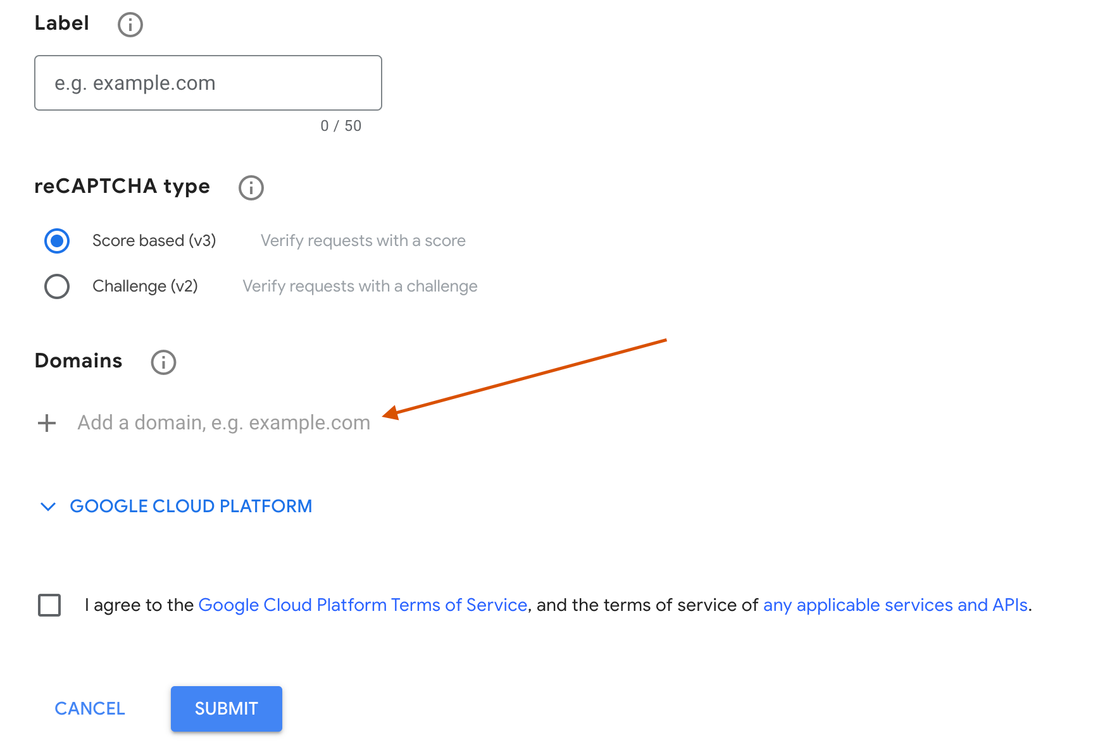1105x750 pixels.
Task: Check the Terms of Service agreement checkbox
Action: (x=49, y=605)
